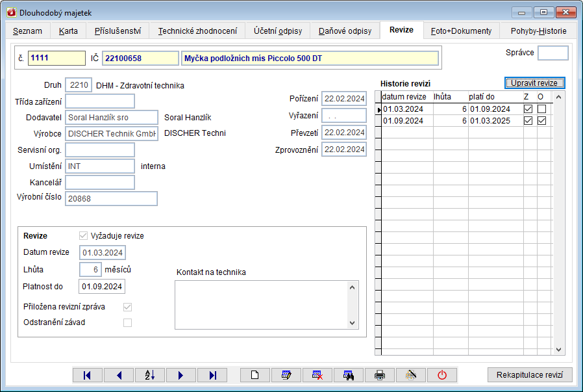Image resolution: width=583 pixels, height=392 pixels.
Task: Toggle the Přiložena revizní zpráva checkbox
Action: coord(127,307)
